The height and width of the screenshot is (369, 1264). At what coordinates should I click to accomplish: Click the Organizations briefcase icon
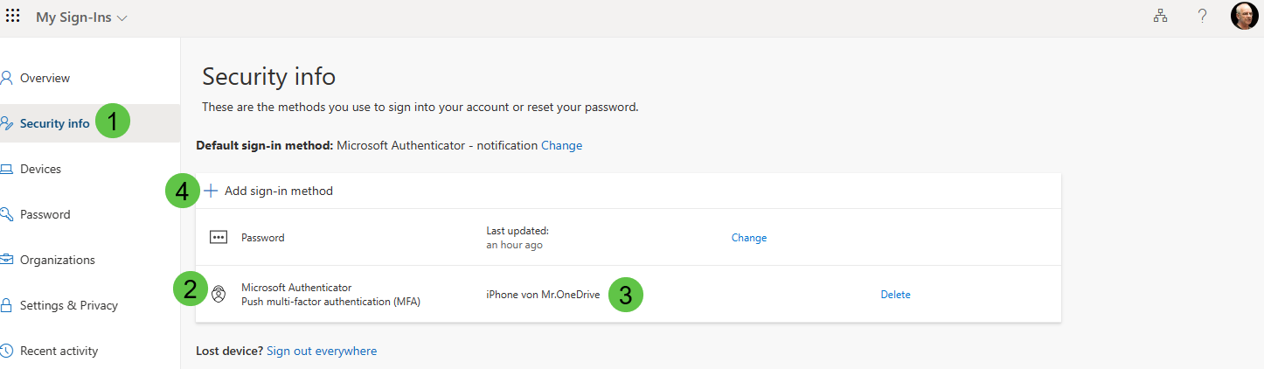7,260
